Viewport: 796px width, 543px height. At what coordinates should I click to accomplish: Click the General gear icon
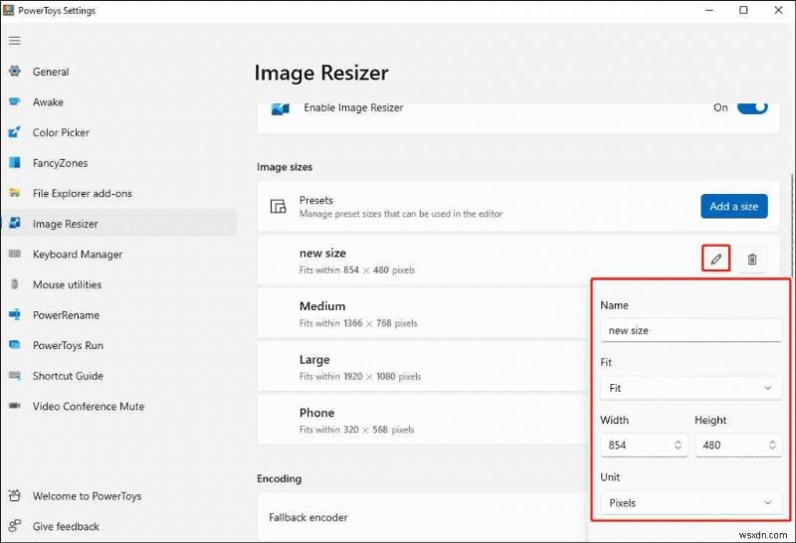click(15, 71)
